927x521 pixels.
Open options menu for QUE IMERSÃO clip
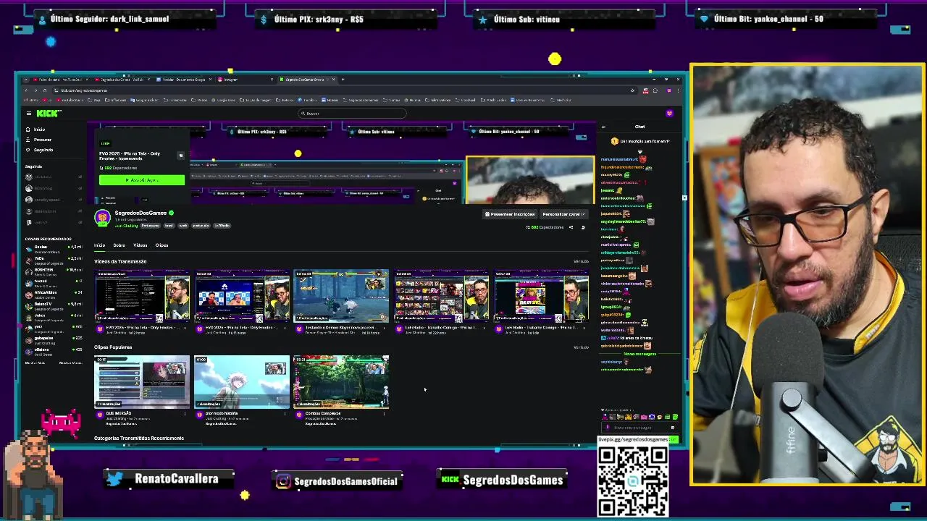pyautogui.click(x=185, y=414)
